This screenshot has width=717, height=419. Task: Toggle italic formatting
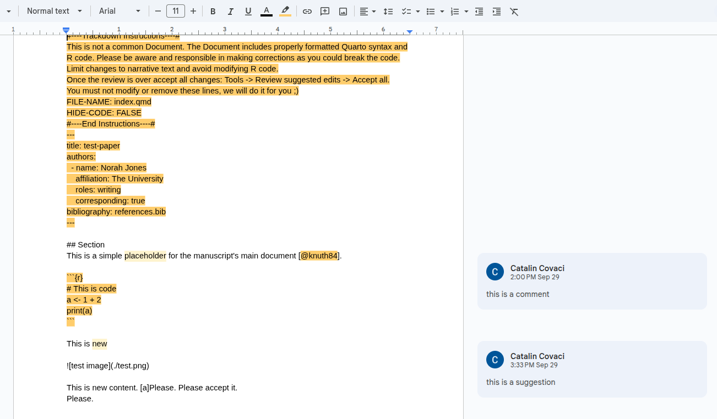[x=231, y=12]
